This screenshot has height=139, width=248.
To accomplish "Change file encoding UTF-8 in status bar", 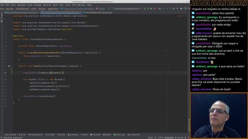I will click(x=160, y=138).
